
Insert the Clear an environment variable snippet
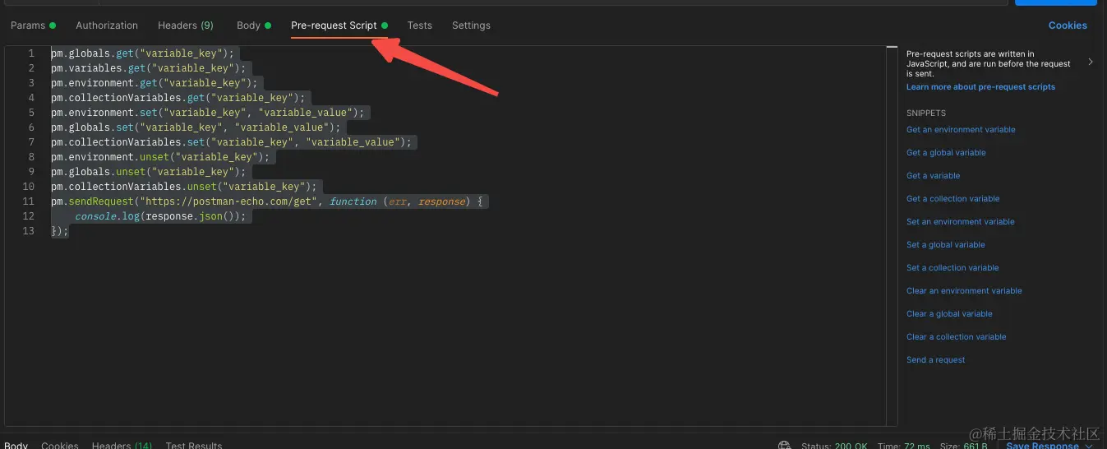coord(964,290)
